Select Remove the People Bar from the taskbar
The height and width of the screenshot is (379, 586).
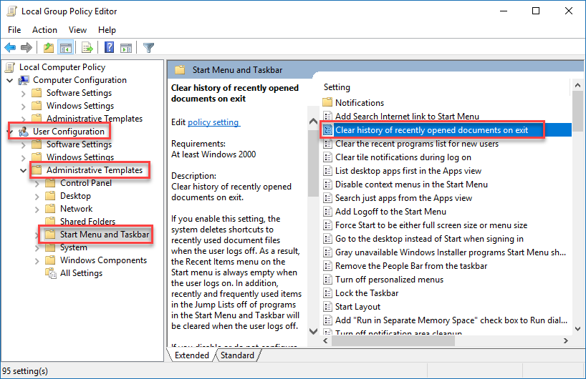pos(411,266)
